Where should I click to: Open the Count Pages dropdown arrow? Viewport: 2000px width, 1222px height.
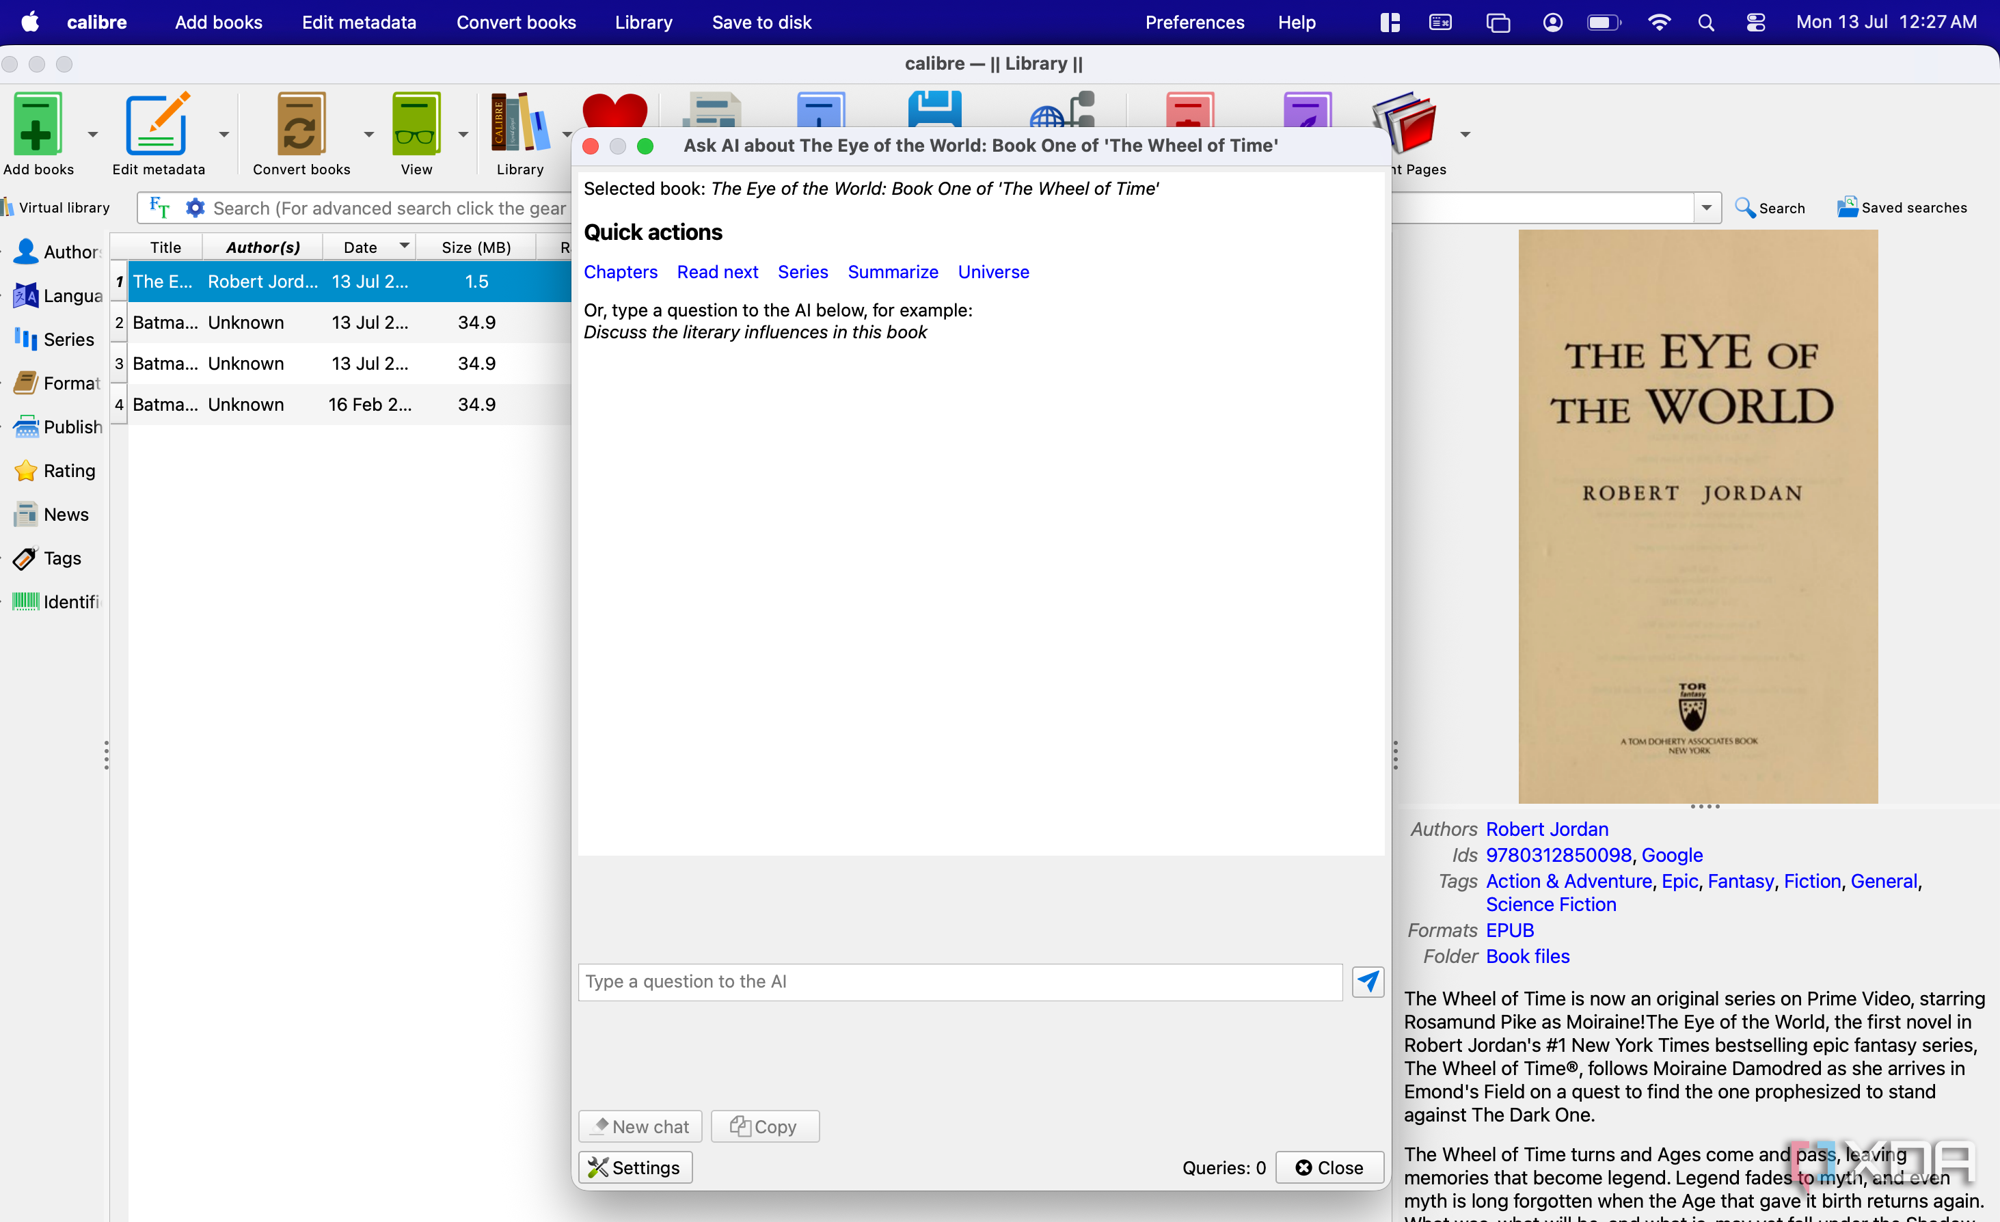point(1465,134)
